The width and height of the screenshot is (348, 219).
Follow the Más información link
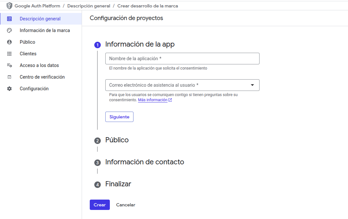point(153,100)
